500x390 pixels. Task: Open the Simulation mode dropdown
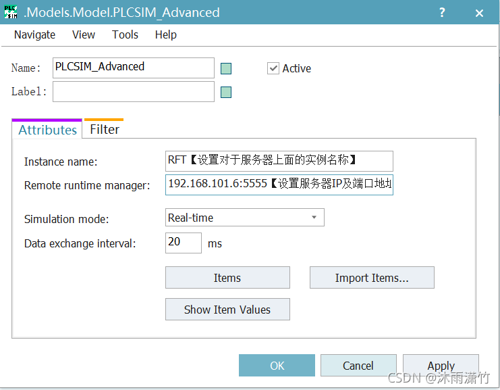pos(245,217)
